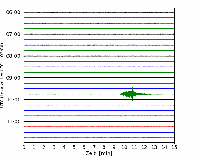Select the x-axis tick label 15

(x=174, y=147)
